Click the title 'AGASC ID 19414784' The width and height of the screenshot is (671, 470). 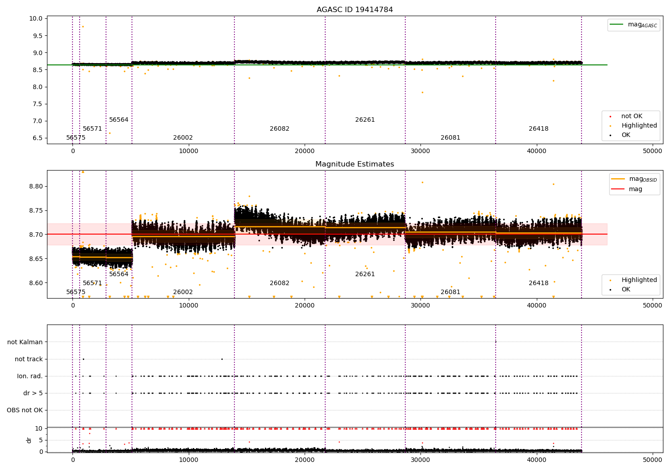tap(355, 10)
